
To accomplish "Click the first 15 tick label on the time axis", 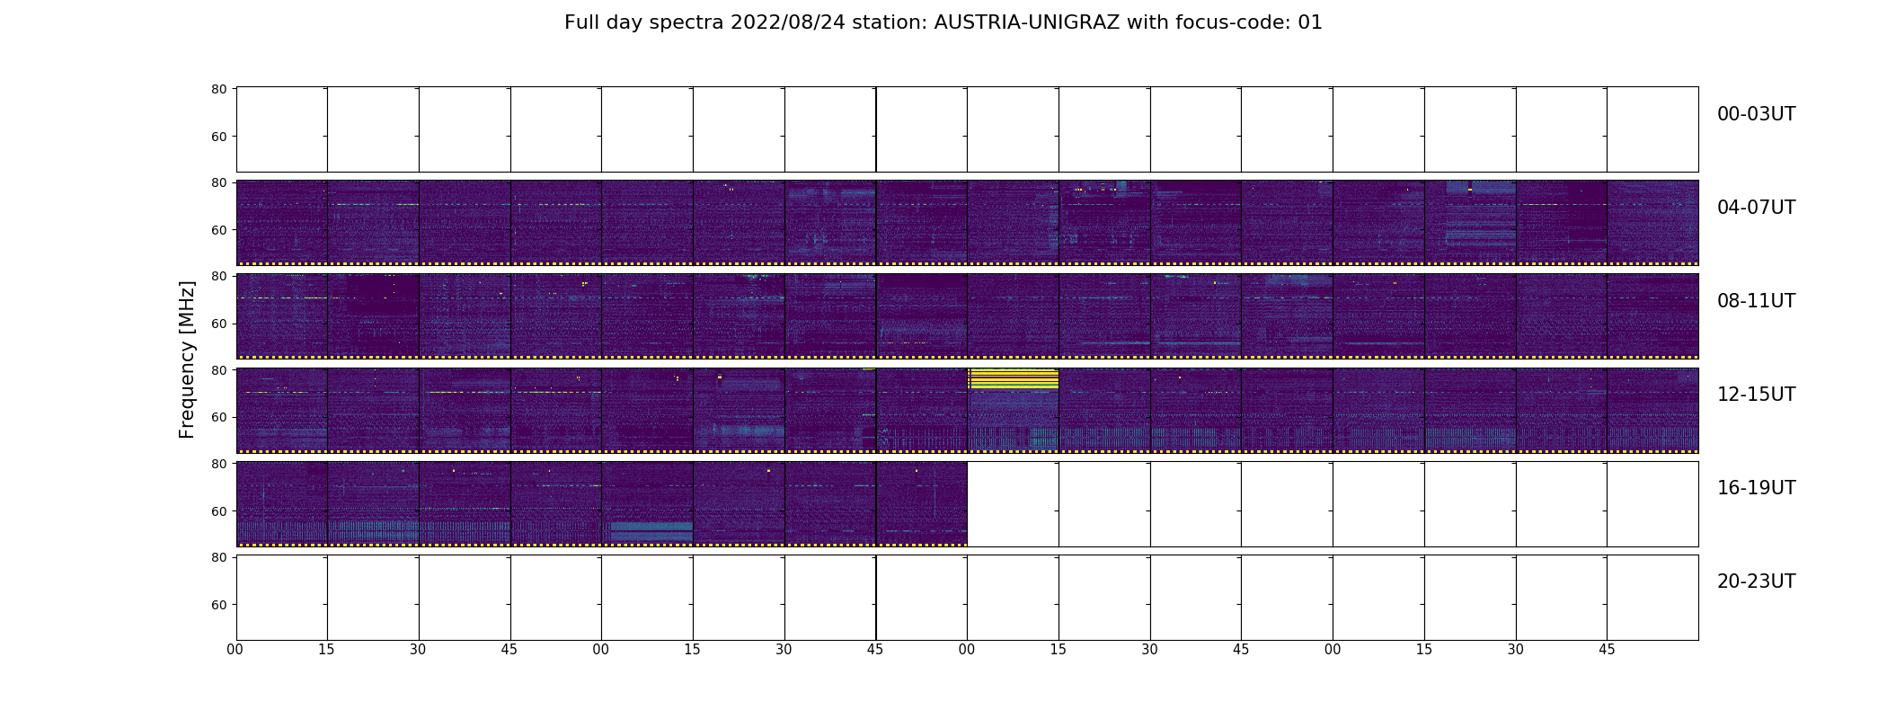I will 326,650.
